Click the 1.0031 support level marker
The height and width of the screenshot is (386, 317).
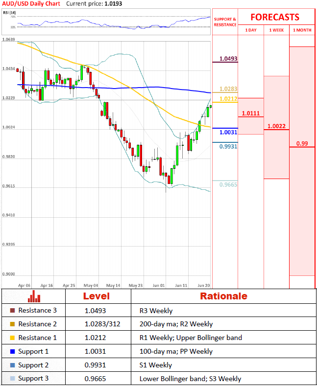(228, 132)
